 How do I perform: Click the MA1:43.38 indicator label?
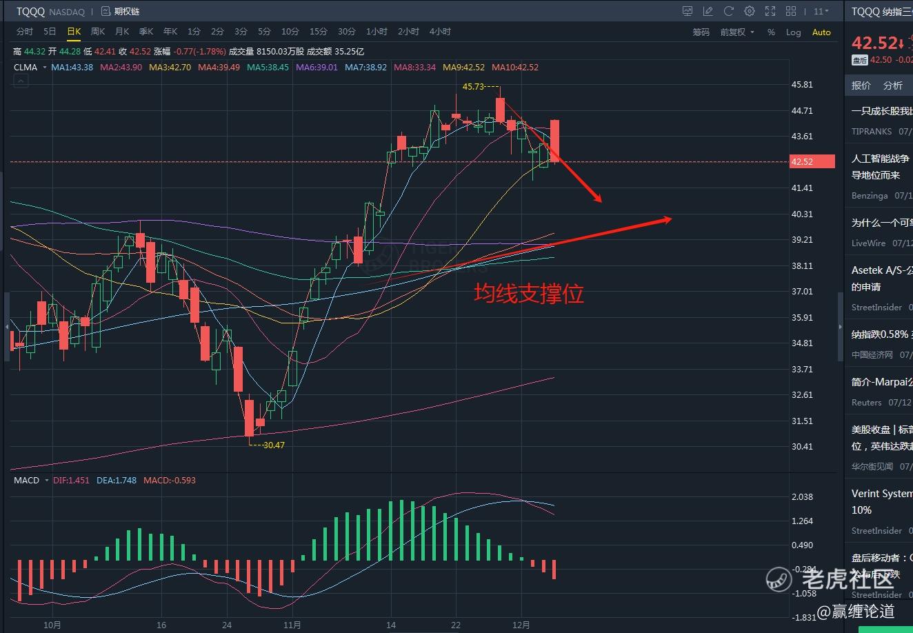pyautogui.click(x=72, y=68)
